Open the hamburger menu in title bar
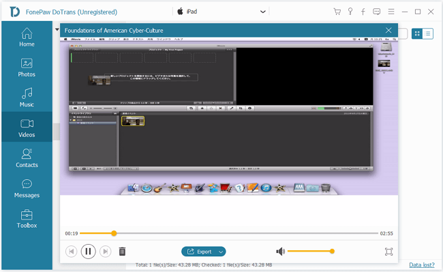Screen dimensions: 443x272 [391, 12]
